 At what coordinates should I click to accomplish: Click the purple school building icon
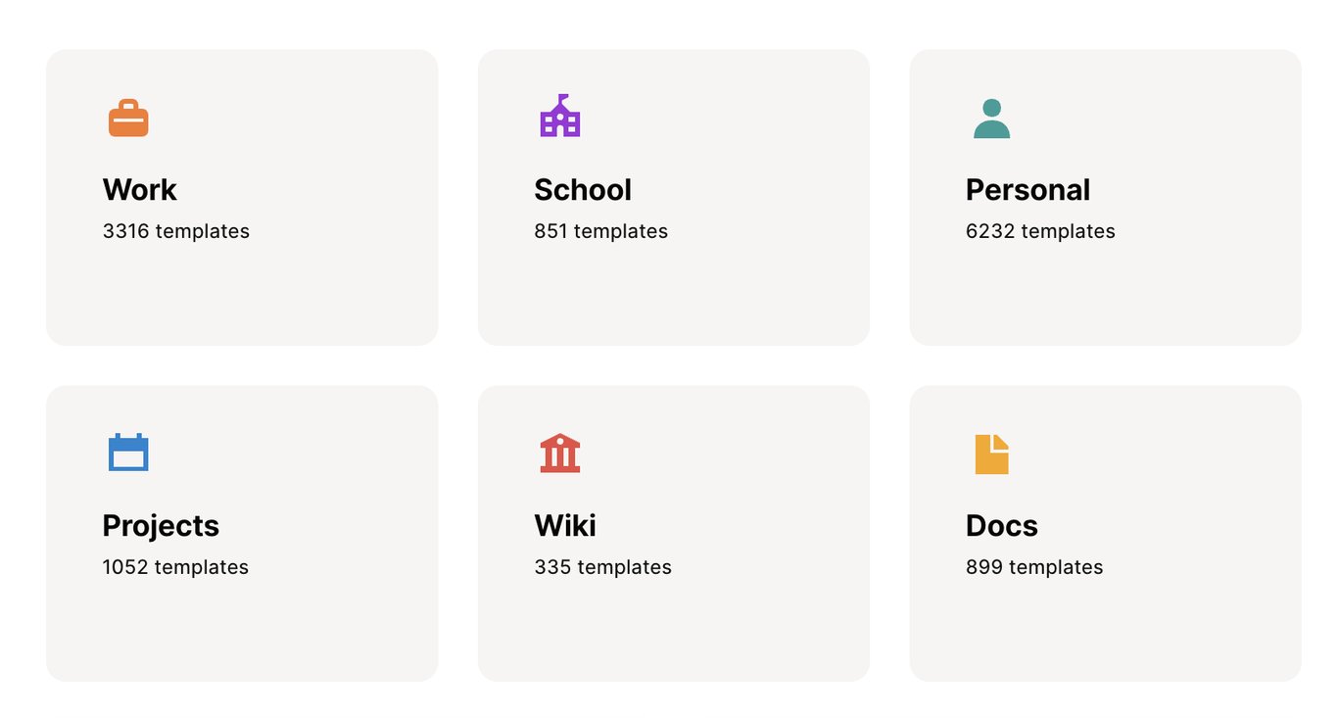coord(560,117)
